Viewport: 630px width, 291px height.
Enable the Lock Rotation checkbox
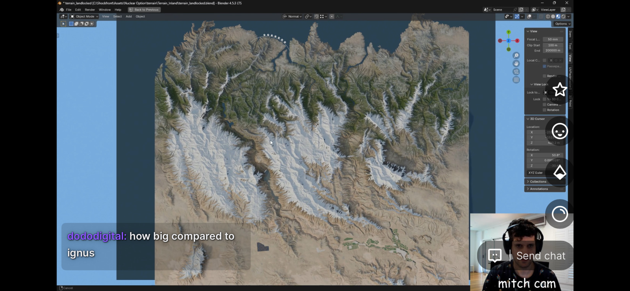click(x=544, y=110)
